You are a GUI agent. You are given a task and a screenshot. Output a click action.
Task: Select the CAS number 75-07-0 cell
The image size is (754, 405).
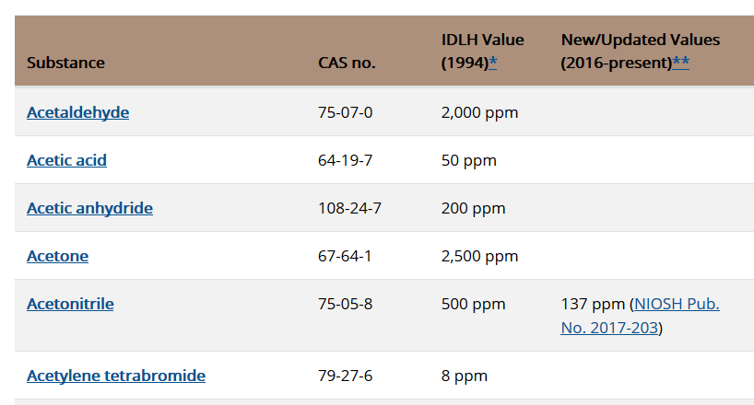[345, 112]
